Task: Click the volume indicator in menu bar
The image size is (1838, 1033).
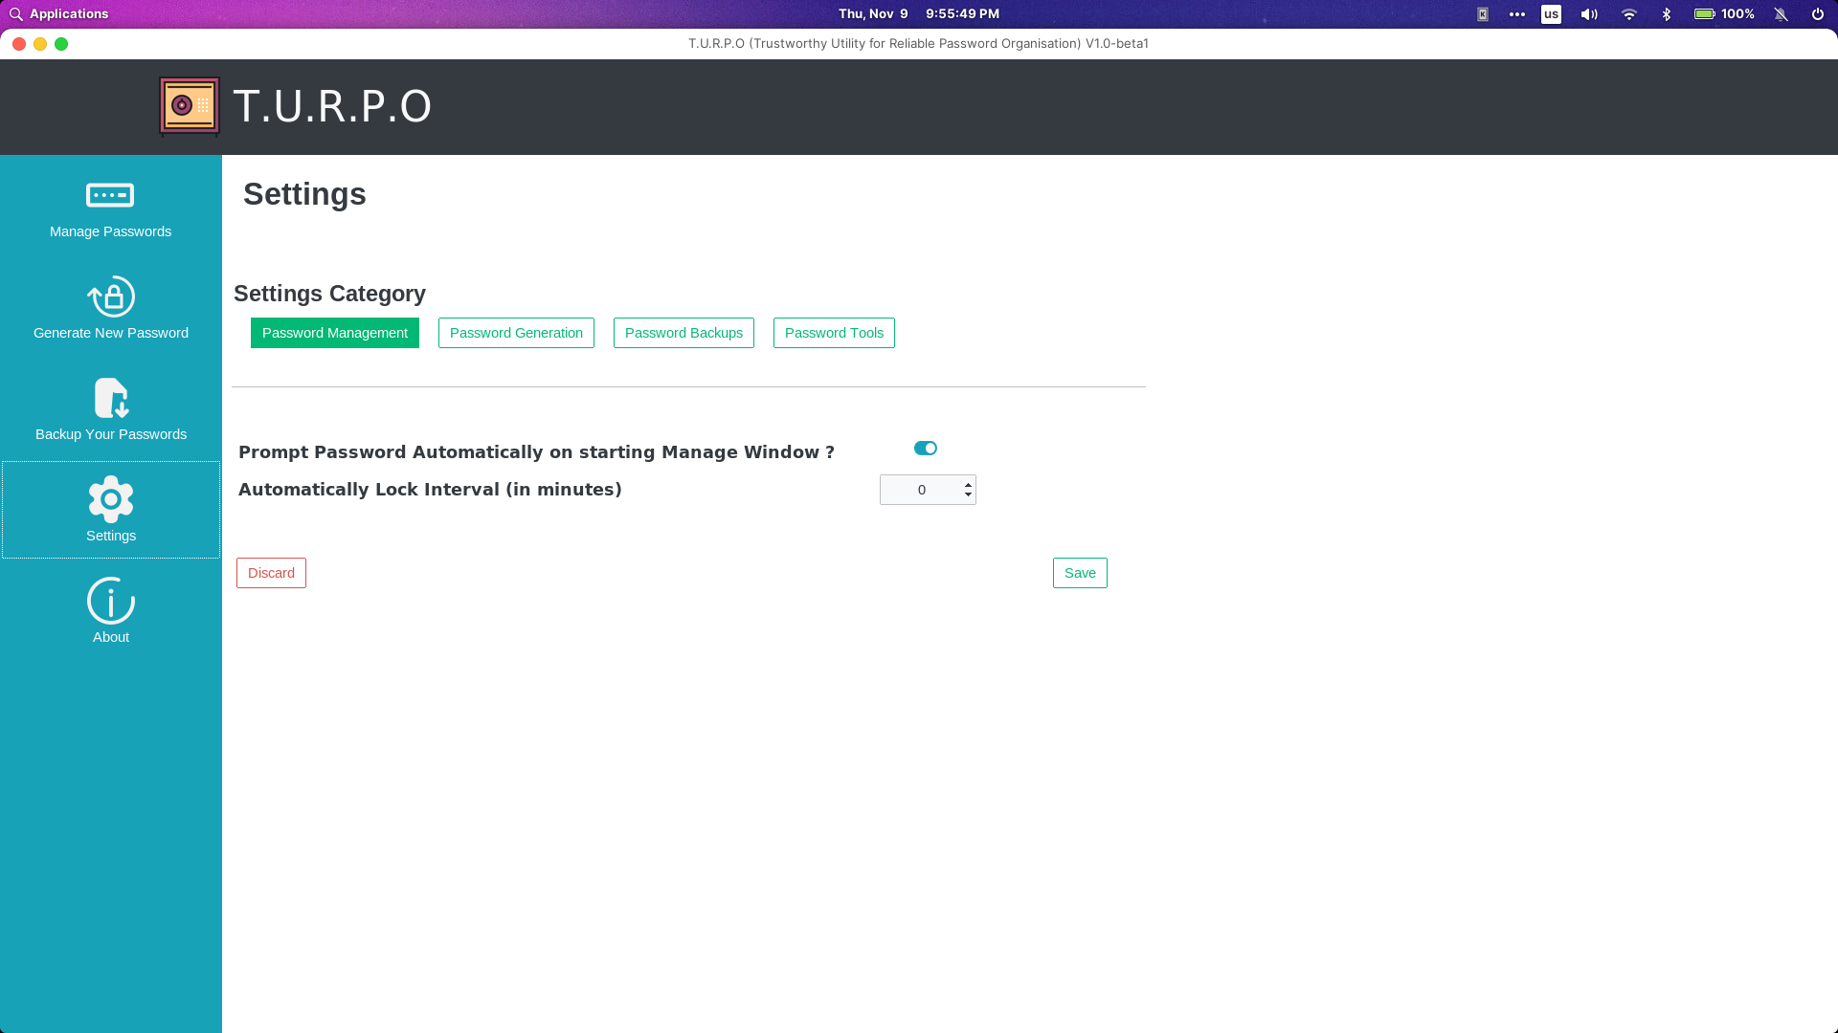Action: (1589, 14)
